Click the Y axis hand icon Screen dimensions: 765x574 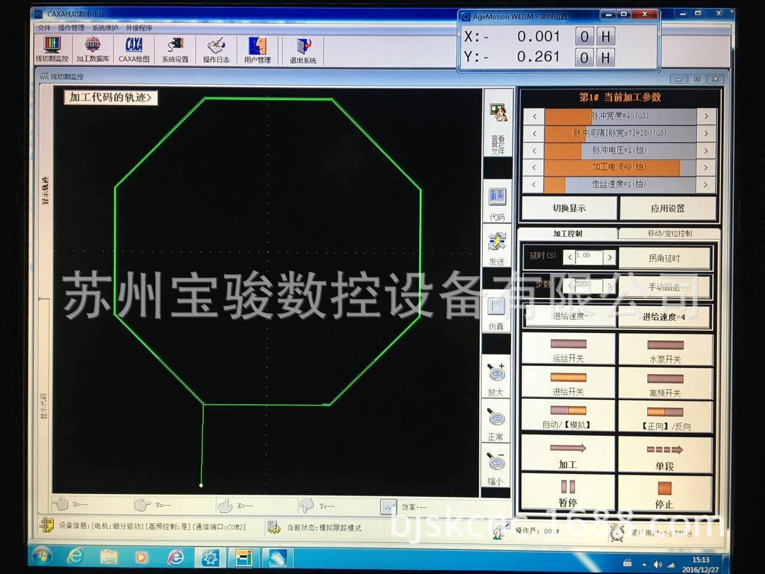pyautogui.click(x=306, y=506)
